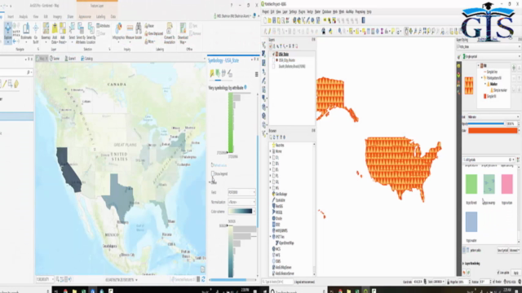
Task: Open the Field dropdown in Symbology
Action: coord(241,192)
